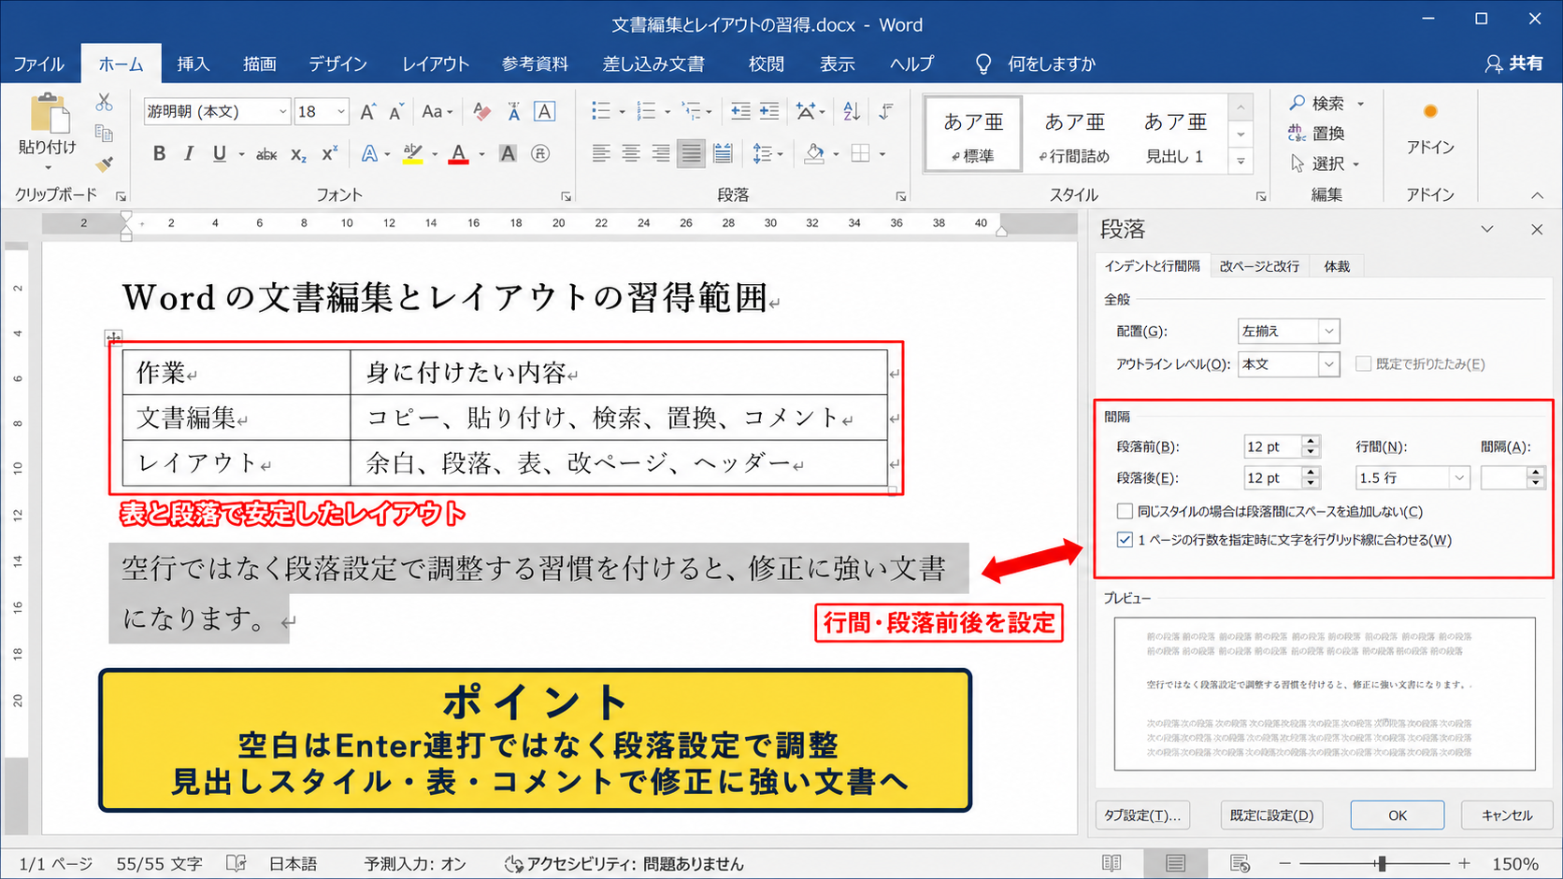Check 同じスタイルの場合は段落間にスペースを追加しない checkbox
Screen dimensions: 1563x879
[x=1125, y=511]
